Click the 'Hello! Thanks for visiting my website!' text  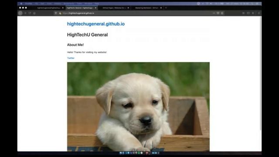(x=87, y=52)
